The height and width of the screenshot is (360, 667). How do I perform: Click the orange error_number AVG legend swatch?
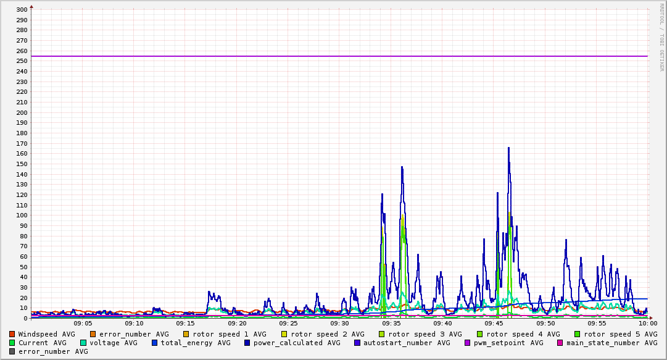coord(93,334)
